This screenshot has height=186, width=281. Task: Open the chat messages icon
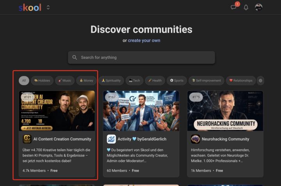(x=233, y=7)
